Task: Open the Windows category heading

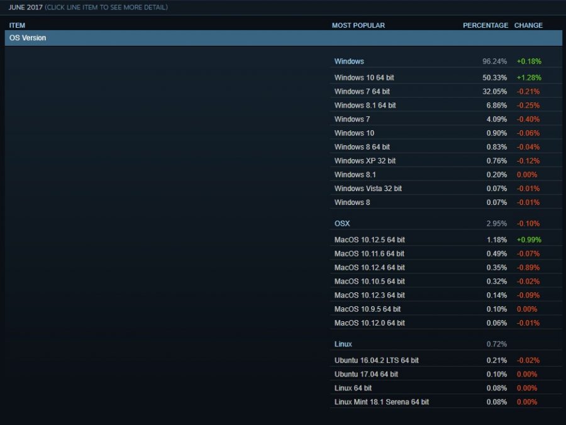Action: [349, 62]
